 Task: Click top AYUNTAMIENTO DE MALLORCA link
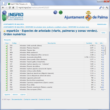pos(14,24)
